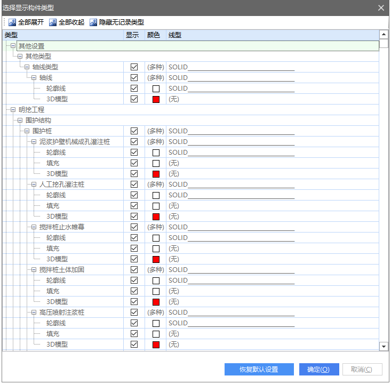Pick red color swatch of 轴线 3D模型

coord(156,99)
